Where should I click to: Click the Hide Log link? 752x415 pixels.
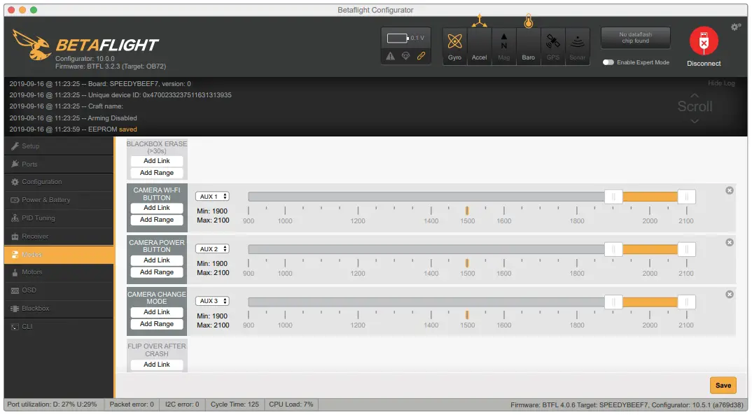tap(721, 82)
